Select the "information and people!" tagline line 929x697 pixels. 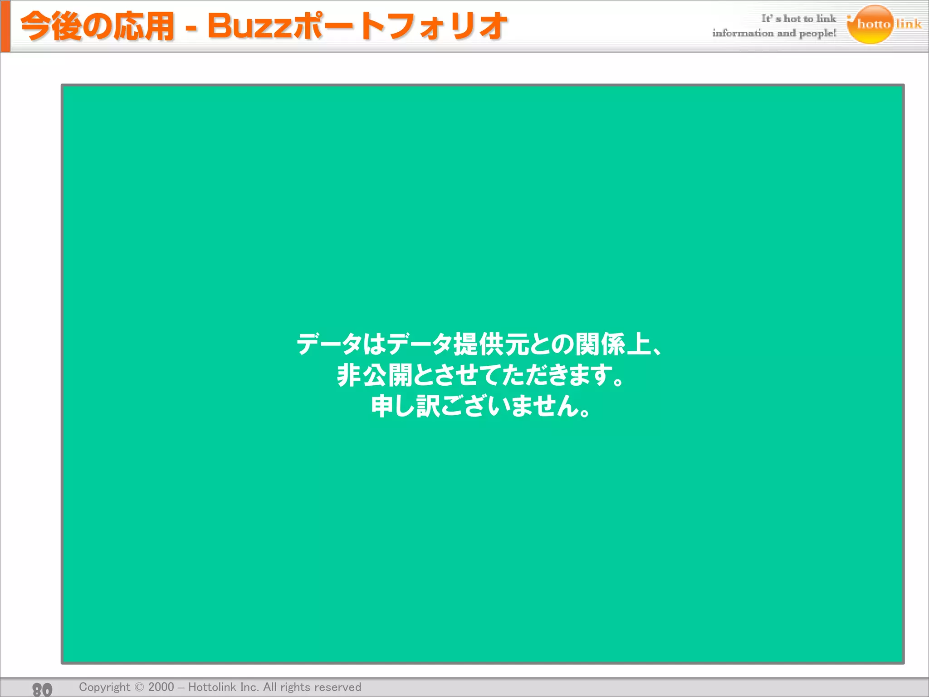click(x=774, y=33)
